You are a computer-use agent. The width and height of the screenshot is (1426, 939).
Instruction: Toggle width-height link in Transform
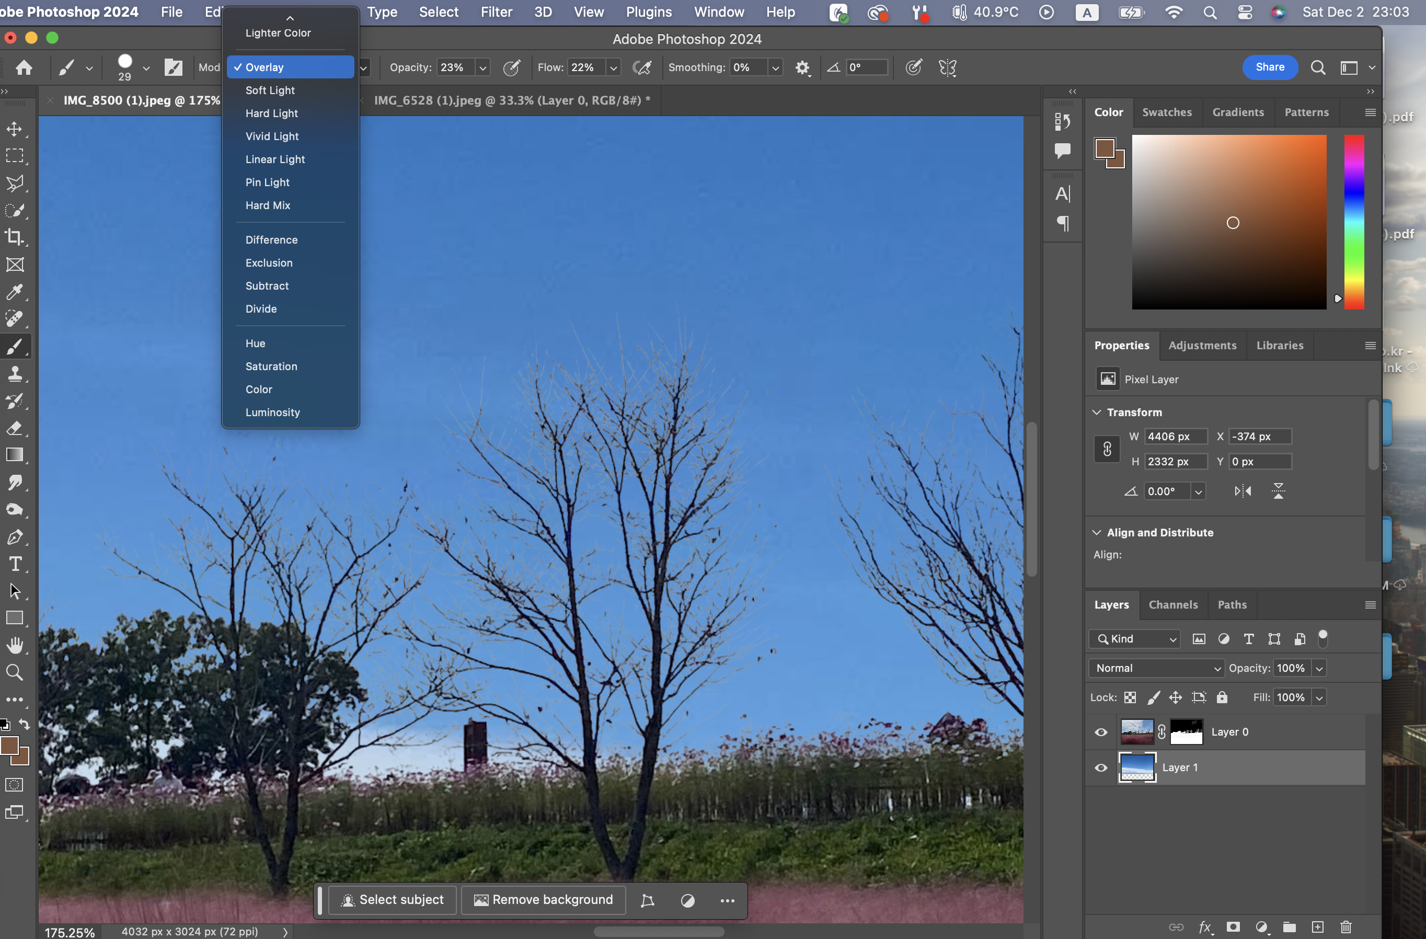click(1107, 449)
